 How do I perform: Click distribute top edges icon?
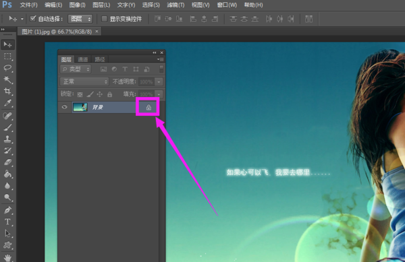pos(234,19)
